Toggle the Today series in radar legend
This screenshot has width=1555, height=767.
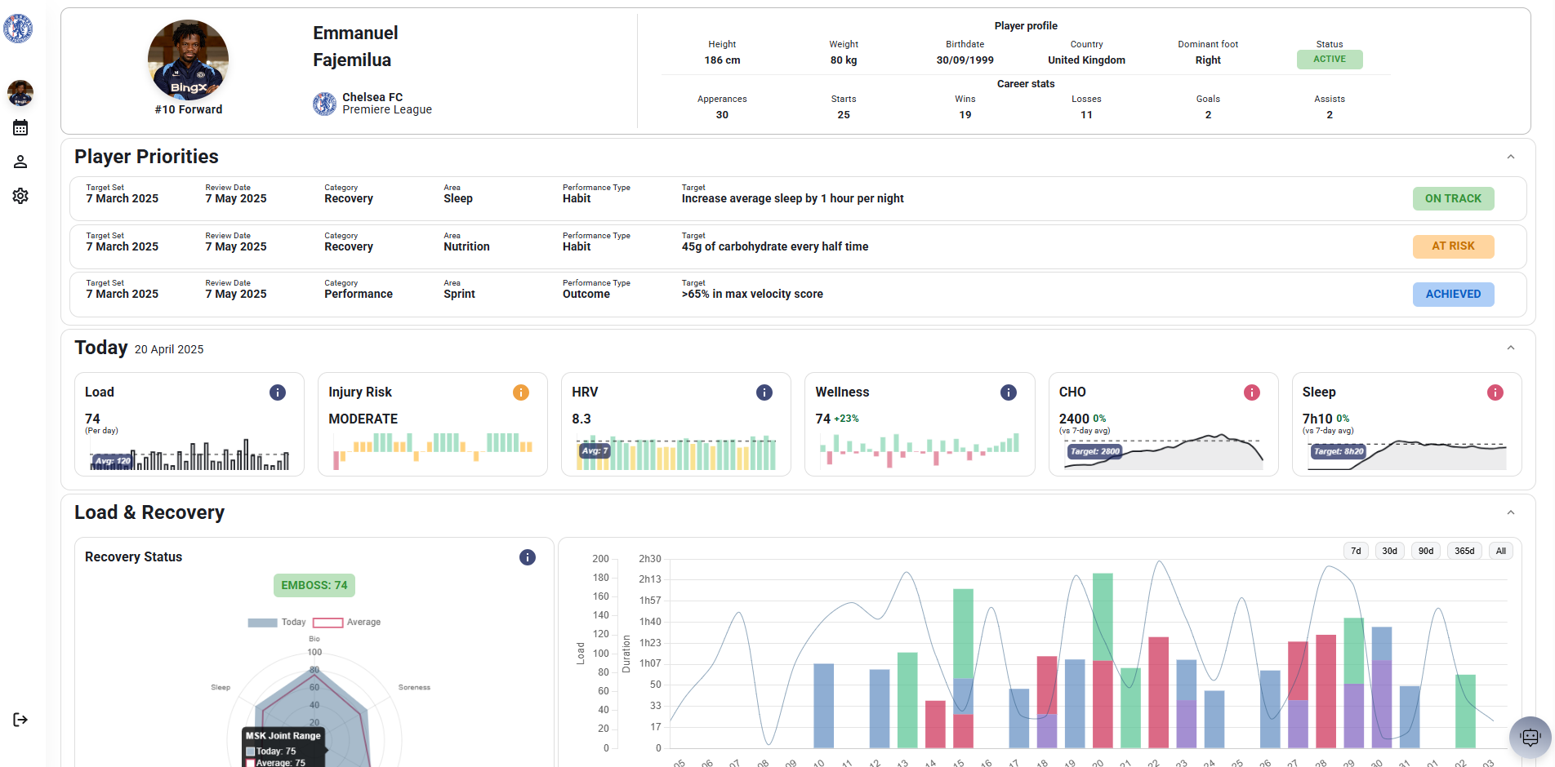point(277,623)
